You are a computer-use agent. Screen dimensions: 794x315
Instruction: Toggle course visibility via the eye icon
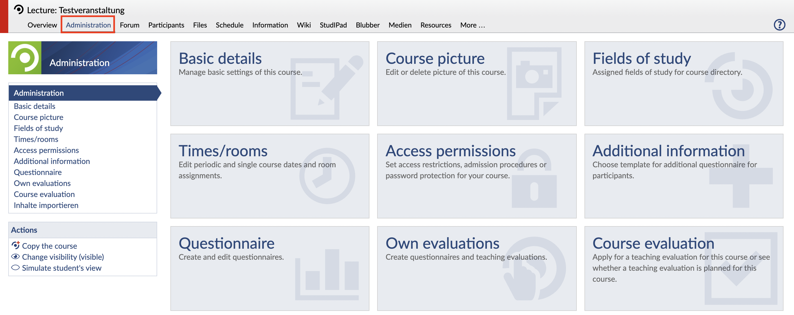15,257
